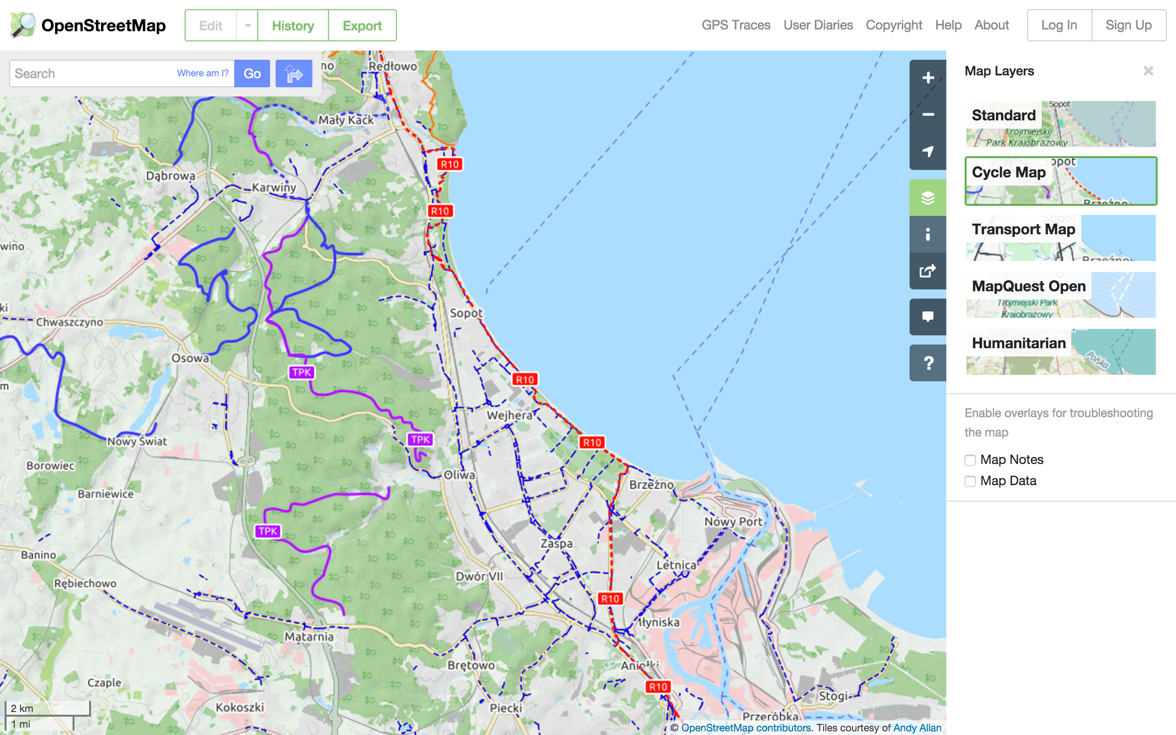
Task: Close the Map Layers panel
Action: click(1148, 71)
